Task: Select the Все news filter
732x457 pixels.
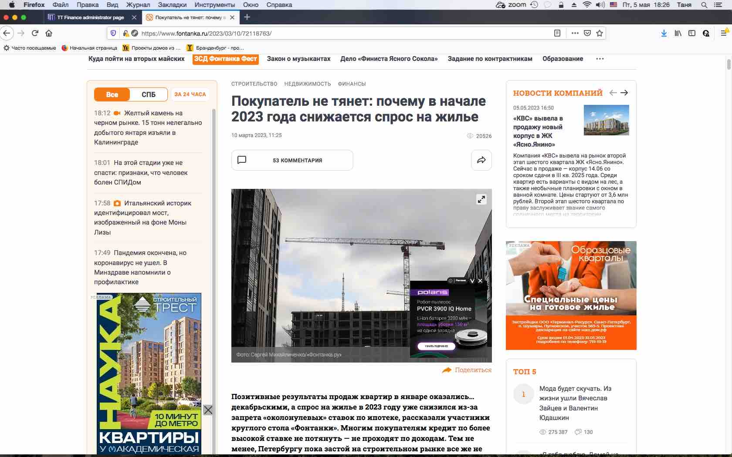Action: pos(112,94)
